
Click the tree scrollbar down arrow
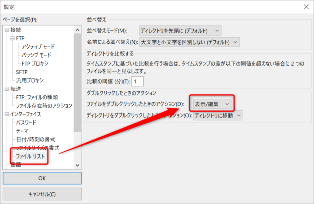(x=77, y=165)
